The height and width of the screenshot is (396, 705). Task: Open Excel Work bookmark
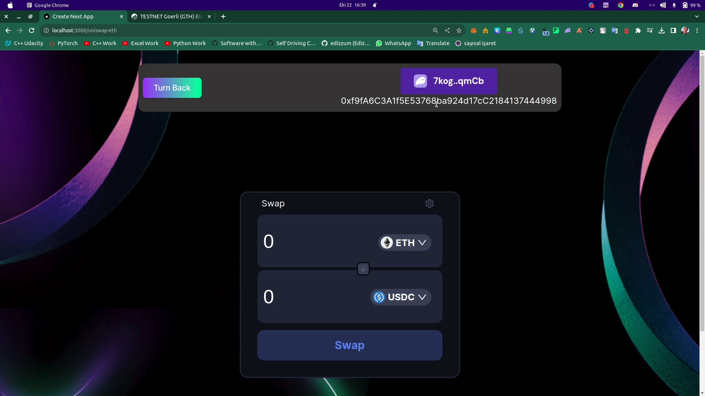tap(141, 43)
